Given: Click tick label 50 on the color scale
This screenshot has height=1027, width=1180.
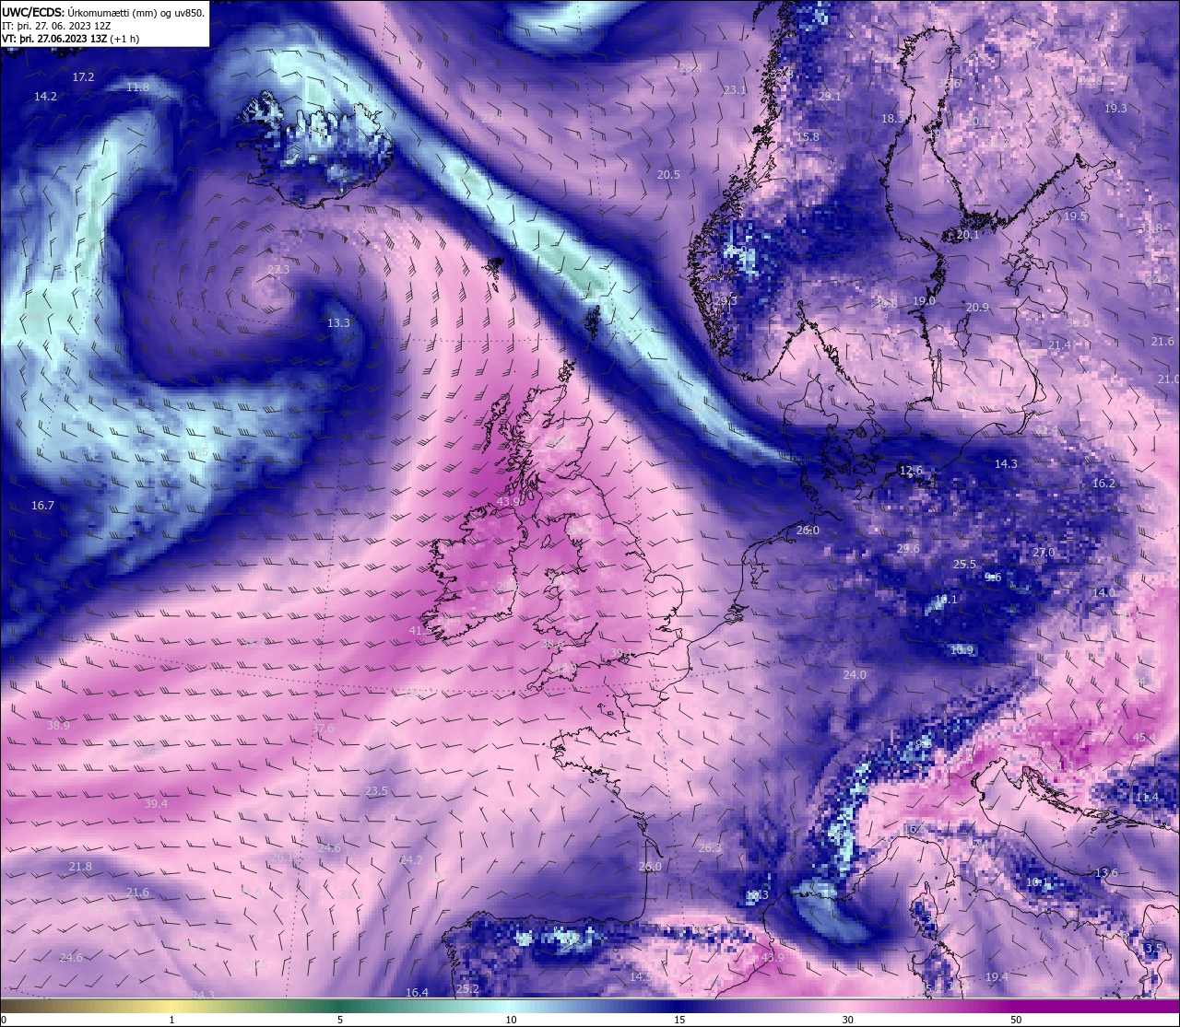Looking at the screenshot, I should point(1016,1020).
